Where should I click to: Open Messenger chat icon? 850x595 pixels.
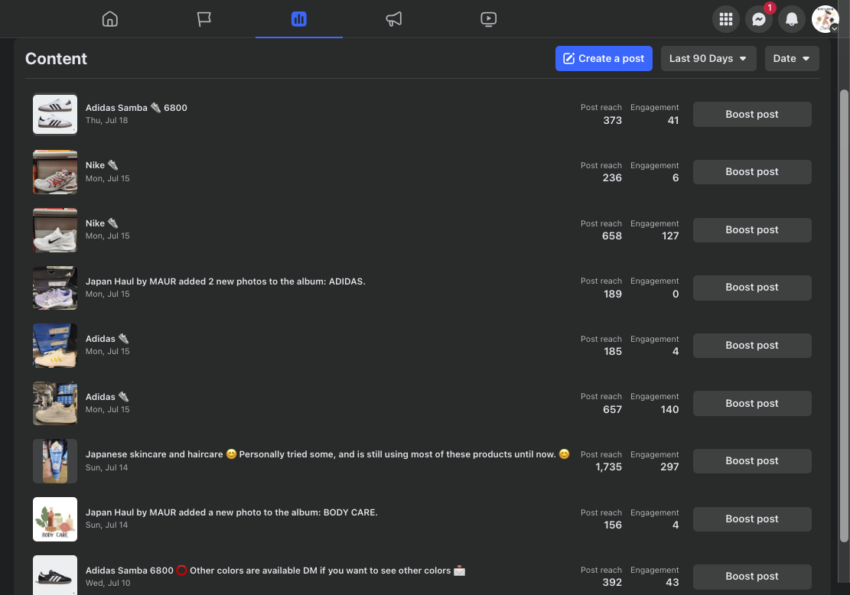click(759, 20)
